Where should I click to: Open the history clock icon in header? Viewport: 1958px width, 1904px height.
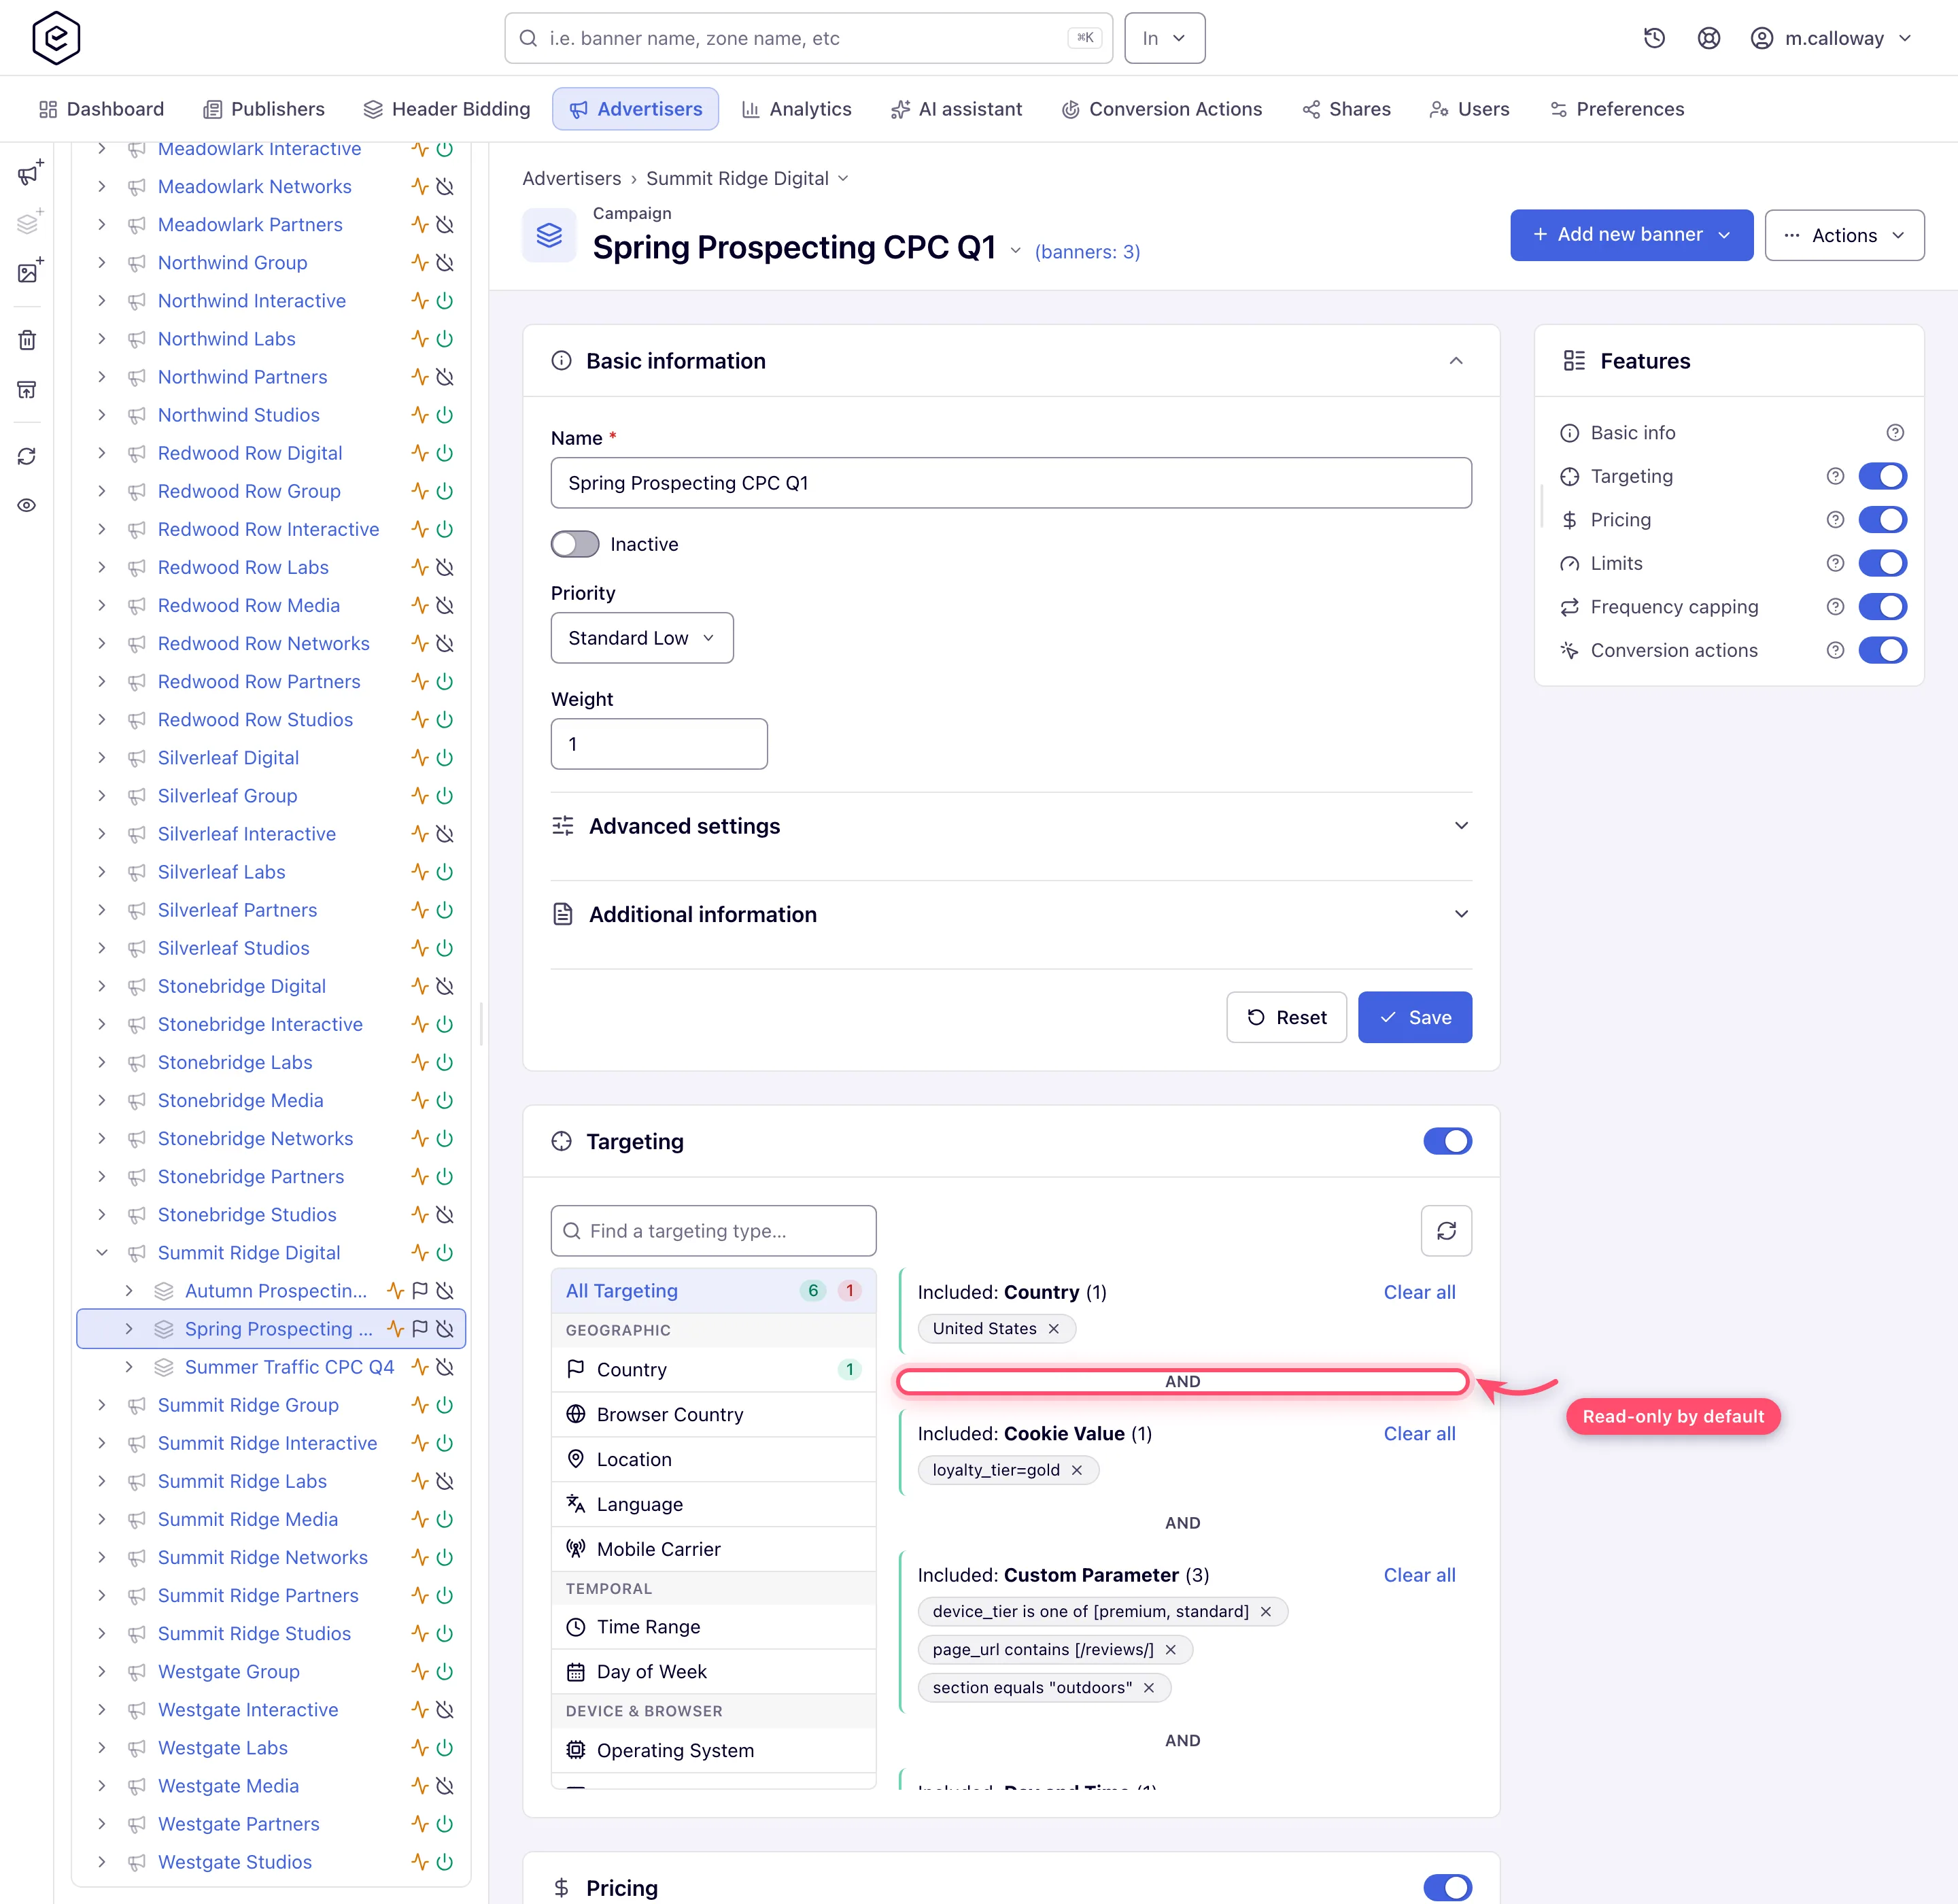[x=1654, y=38]
